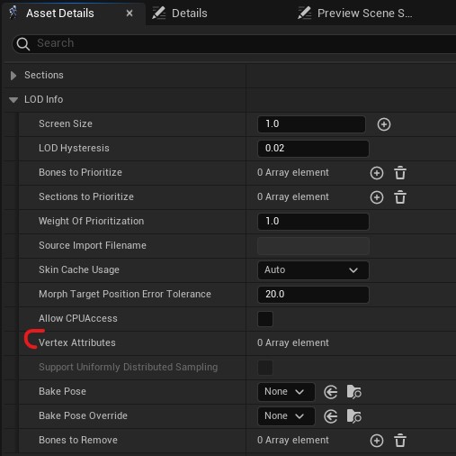Expand the Sections category
The width and height of the screenshot is (456, 456).
click(13, 76)
